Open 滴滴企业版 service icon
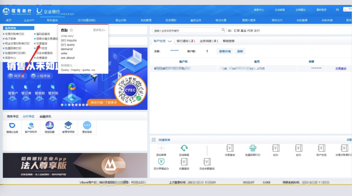 click(12, 125)
